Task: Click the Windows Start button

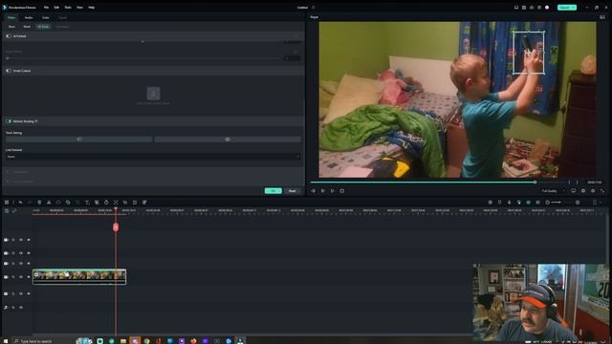Action: click(x=6, y=341)
